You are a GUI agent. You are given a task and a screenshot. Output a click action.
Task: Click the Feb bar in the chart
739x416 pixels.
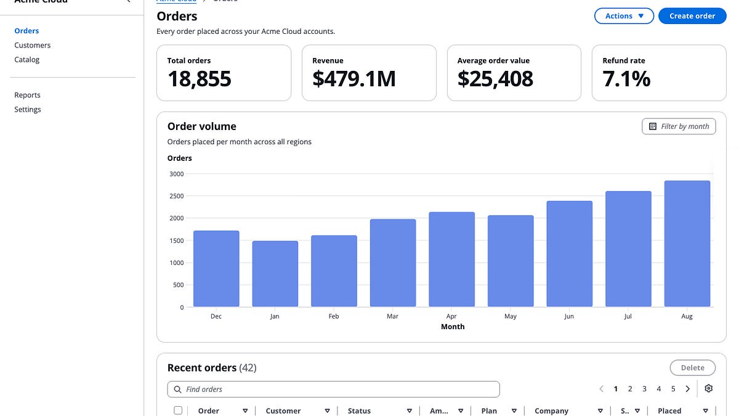point(334,271)
